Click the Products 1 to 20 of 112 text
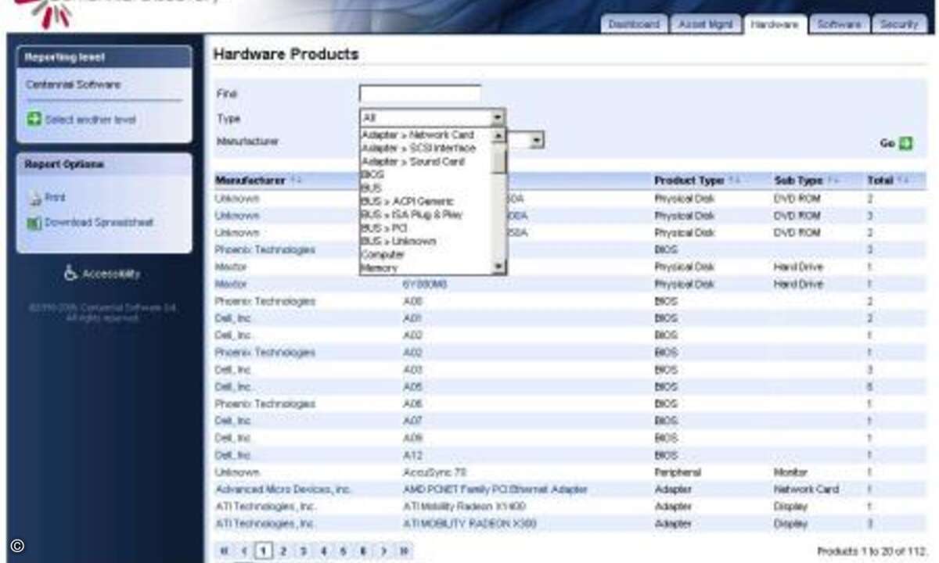The width and height of the screenshot is (939, 563). [872, 552]
